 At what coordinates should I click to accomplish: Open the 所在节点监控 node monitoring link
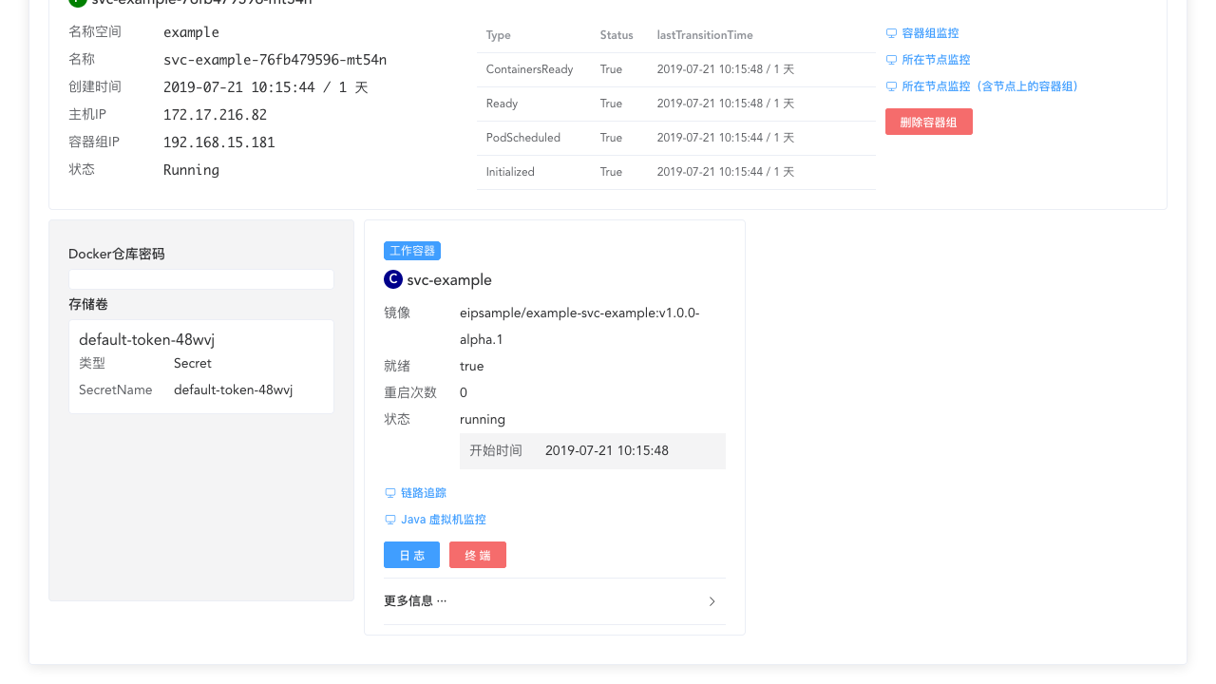[x=937, y=59]
